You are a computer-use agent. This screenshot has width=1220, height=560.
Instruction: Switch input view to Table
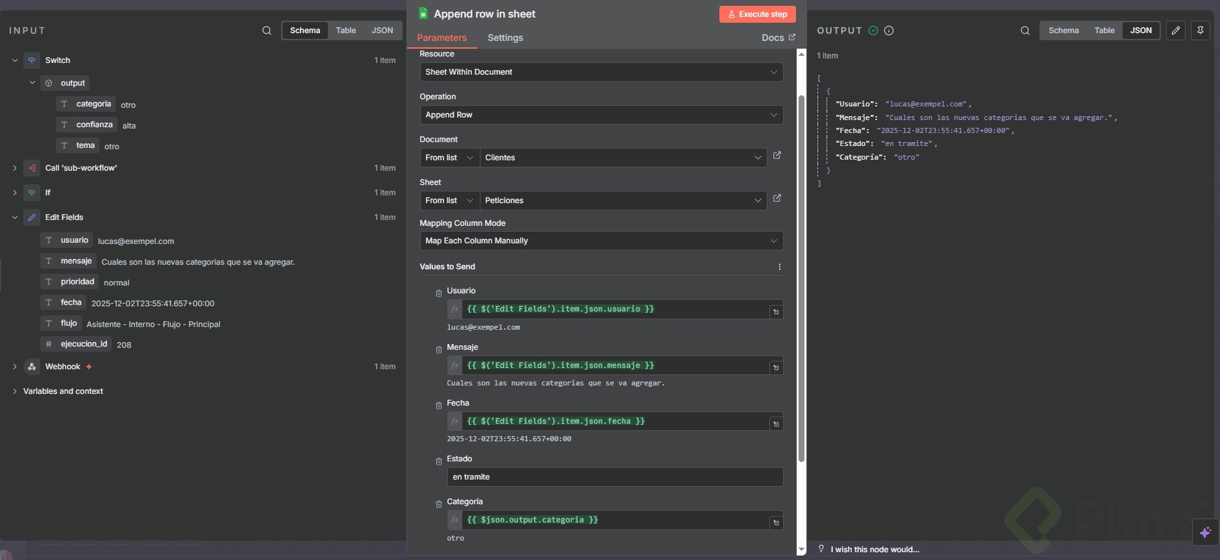(x=345, y=30)
